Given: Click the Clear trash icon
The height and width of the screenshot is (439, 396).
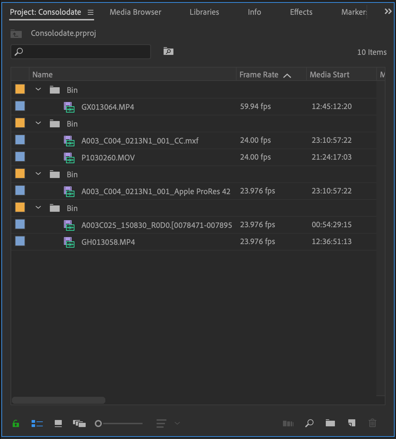Looking at the screenshot, I should [x=372, y=424].
